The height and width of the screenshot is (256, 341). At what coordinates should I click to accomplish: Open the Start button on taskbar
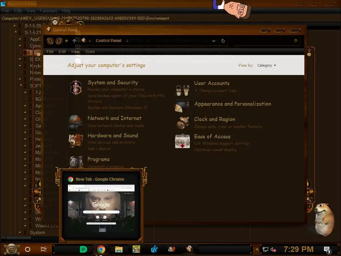12,249
